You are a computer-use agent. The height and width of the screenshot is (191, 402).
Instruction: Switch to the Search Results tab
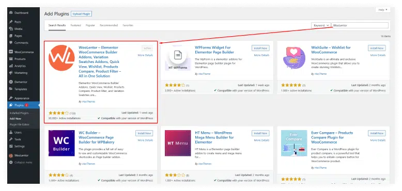[57, 25]
